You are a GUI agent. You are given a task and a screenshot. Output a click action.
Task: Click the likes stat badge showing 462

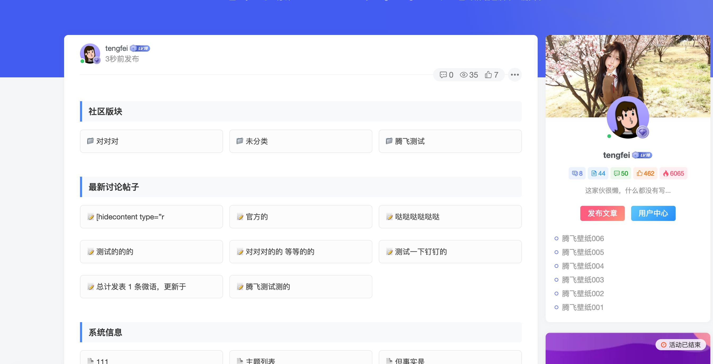click(645, 173)
